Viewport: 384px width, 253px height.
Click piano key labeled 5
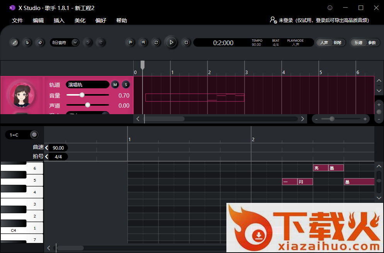[x=34, y=180]
